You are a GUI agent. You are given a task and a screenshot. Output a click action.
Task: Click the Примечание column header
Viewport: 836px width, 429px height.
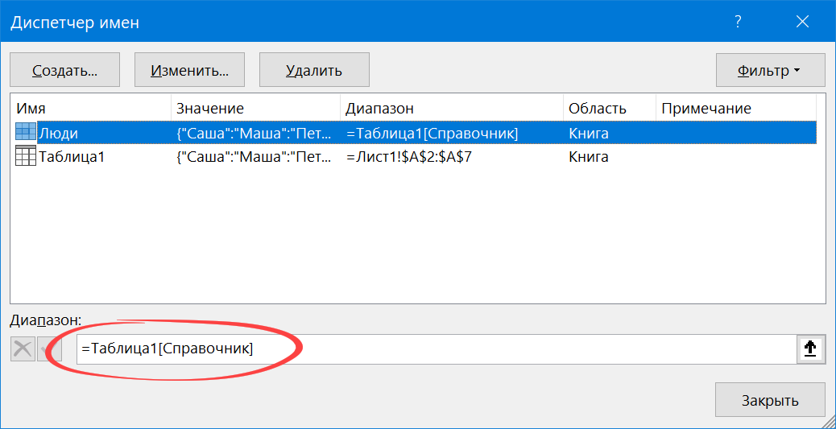coord(736,108)
